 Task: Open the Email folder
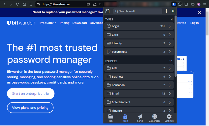(139, 94)
